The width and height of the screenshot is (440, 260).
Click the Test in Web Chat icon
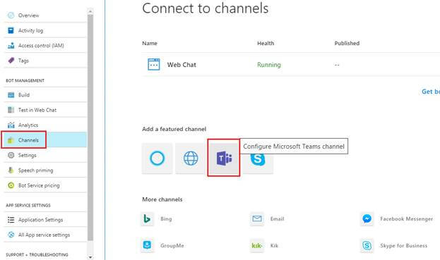tap(11, 110)
